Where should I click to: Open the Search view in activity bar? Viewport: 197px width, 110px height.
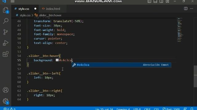pos(6,21)
